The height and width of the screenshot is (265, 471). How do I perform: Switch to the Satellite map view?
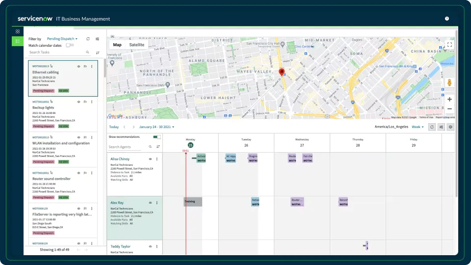[137, 45]
